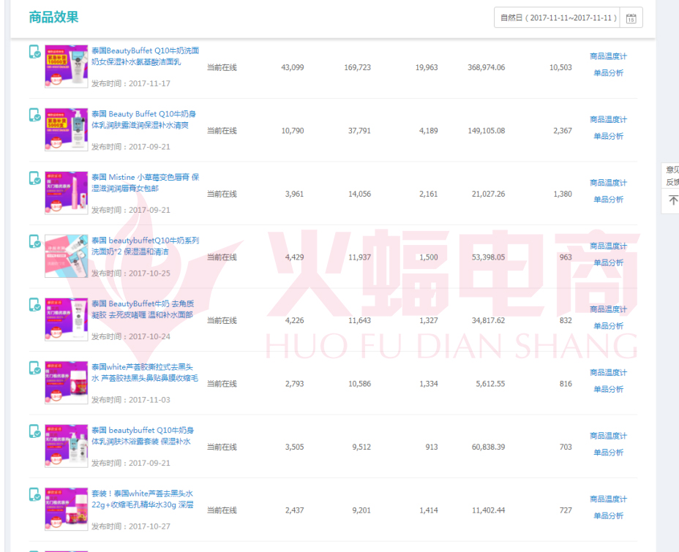Image resolution: width=679 pixels, height=552 pixels.
Task: Click 商品温度计 for Q10牛奶洗面奶女保湿 row
Action: pos(608,56)
